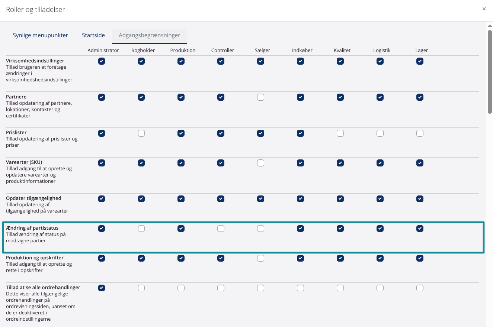Tick Prislister checkbox for Lager
Viewport: 493px width, 327px height.
coord(420,133)
